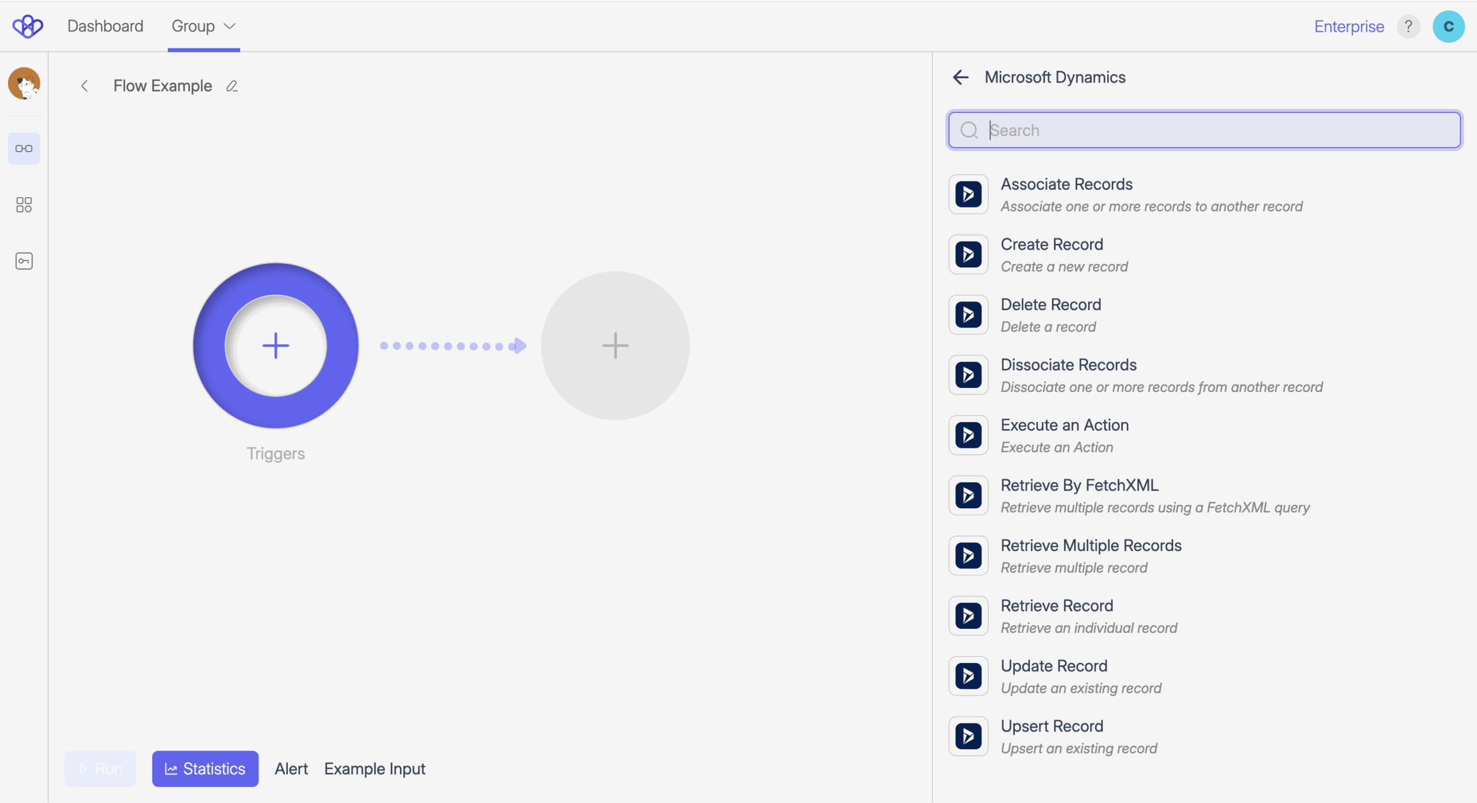1477x803 pixels.
Task: Click the Statistics button
Action: click(x=205, y=768)
